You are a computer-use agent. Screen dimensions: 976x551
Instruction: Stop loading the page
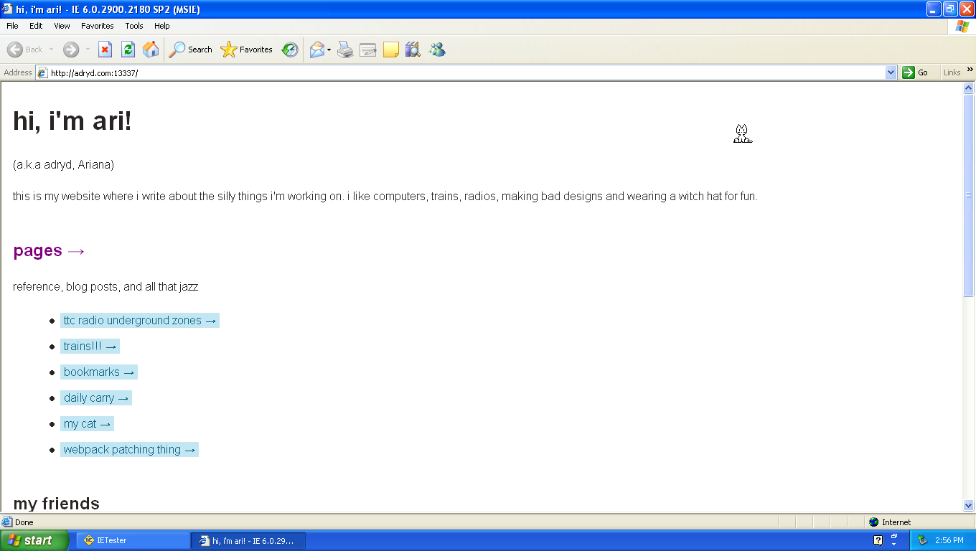[105, 49]
